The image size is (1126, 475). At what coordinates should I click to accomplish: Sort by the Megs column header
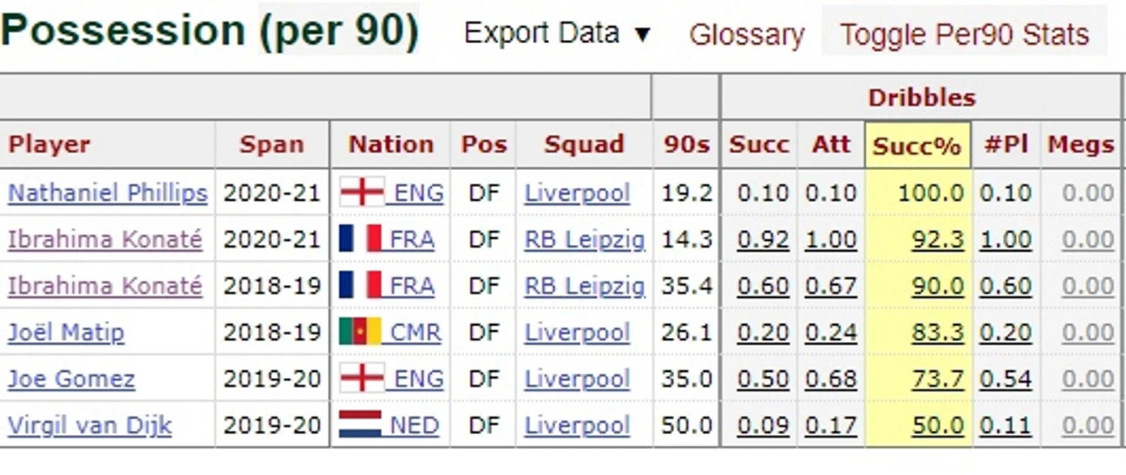pos(1080,145)
